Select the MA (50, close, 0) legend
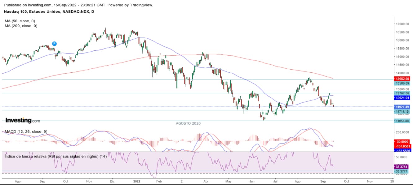The width and height of the screenshot is (413, 185). [20, 21]
